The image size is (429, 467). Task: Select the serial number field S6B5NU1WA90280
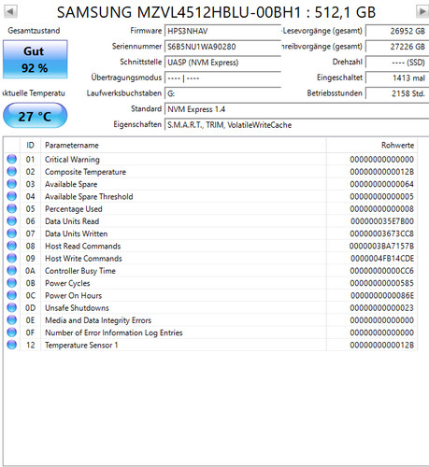[x=222, y=47]
